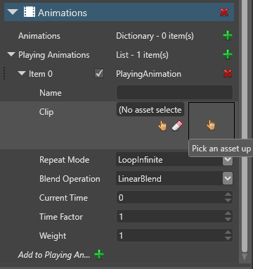Pick a Clip asset using small hand icon
Viewport: 253px width, 269px height.
[x=162, y=126]
